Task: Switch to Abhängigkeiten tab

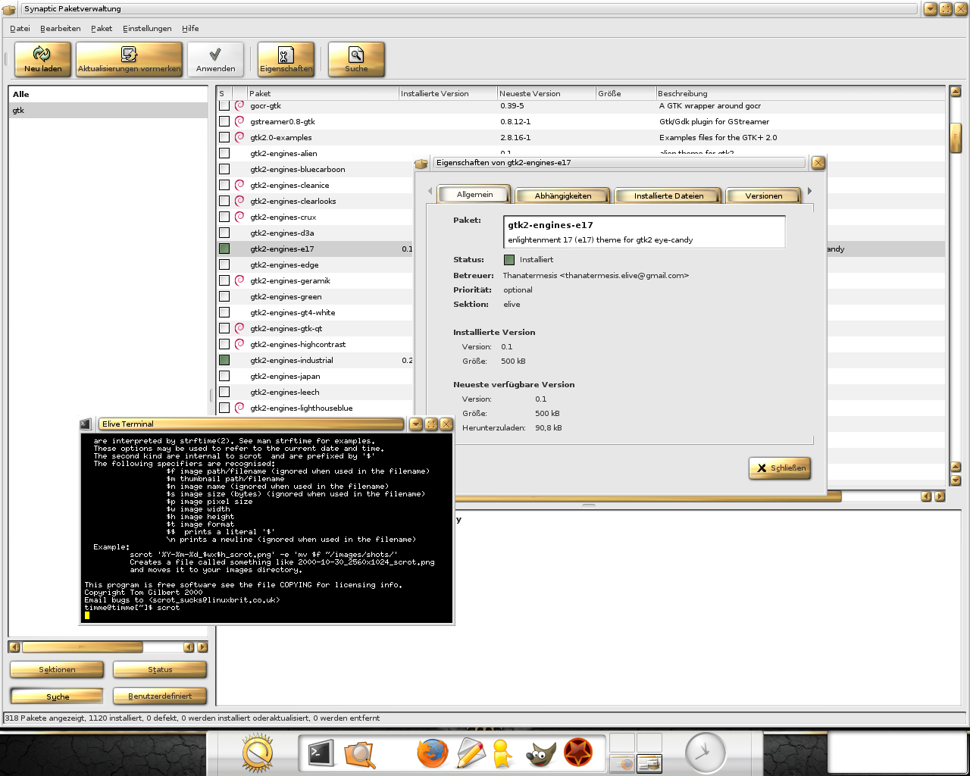Action: (563, 196)
